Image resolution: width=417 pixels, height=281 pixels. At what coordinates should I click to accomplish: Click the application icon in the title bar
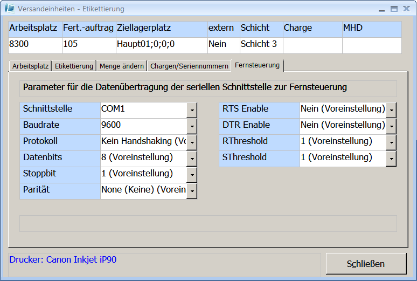point(9,9)
